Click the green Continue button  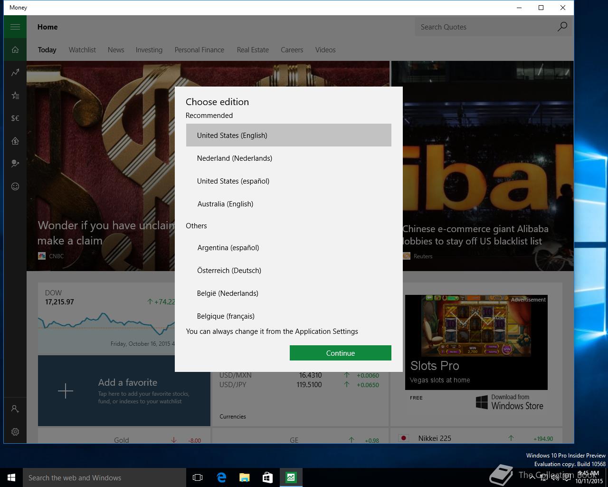click(341, 353)
